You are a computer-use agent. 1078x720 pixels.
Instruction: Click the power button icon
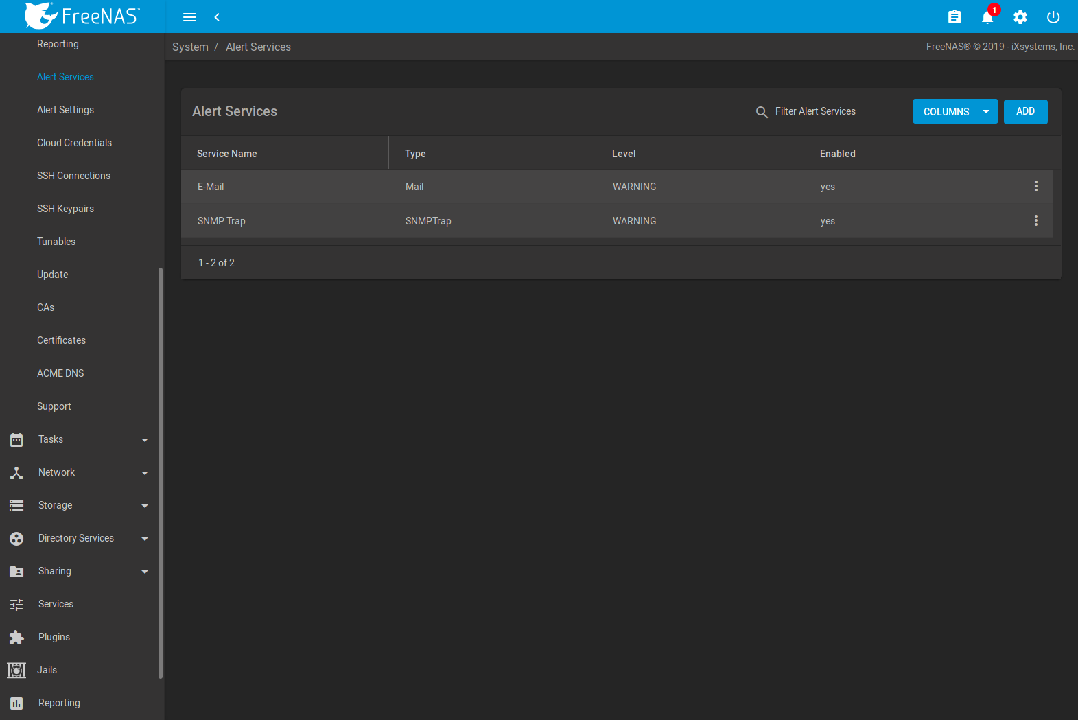(x=1053, y=17)
